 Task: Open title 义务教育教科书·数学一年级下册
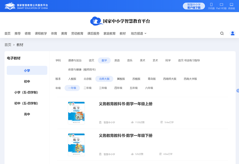(x=125, y=136)
